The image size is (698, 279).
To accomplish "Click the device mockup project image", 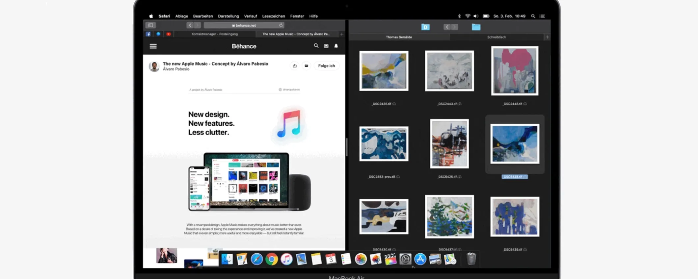I will [249, 182].
